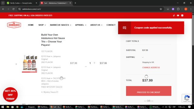The image size is (194, 109).
Task: Open the Chrome three-dot menu
Action: pos(191,9)
